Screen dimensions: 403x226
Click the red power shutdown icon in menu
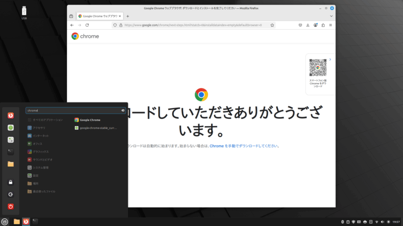(x=11, y=206)
